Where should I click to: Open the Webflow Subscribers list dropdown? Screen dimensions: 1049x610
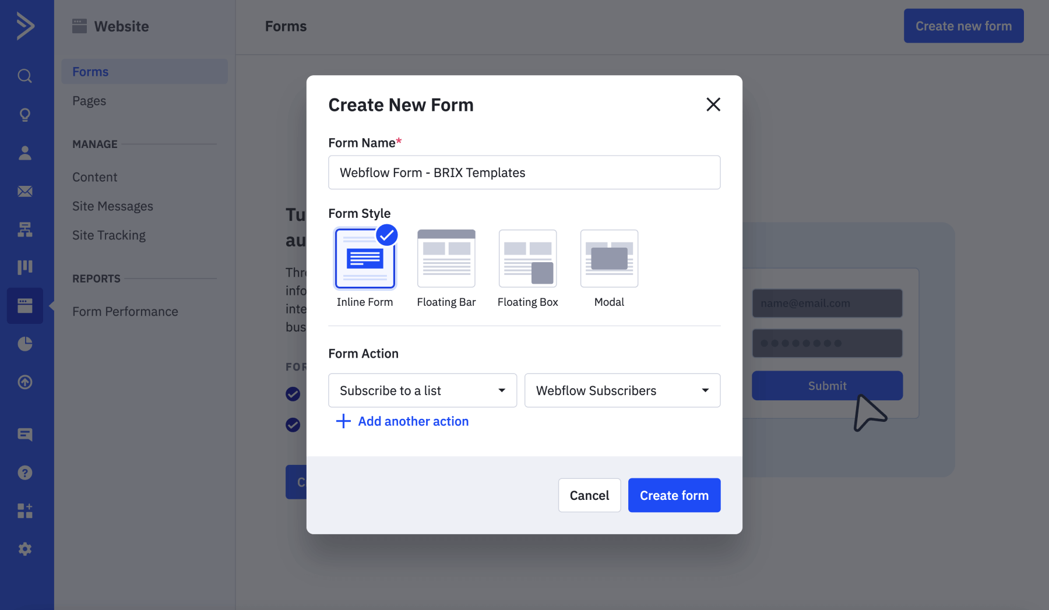pos(622,390)
